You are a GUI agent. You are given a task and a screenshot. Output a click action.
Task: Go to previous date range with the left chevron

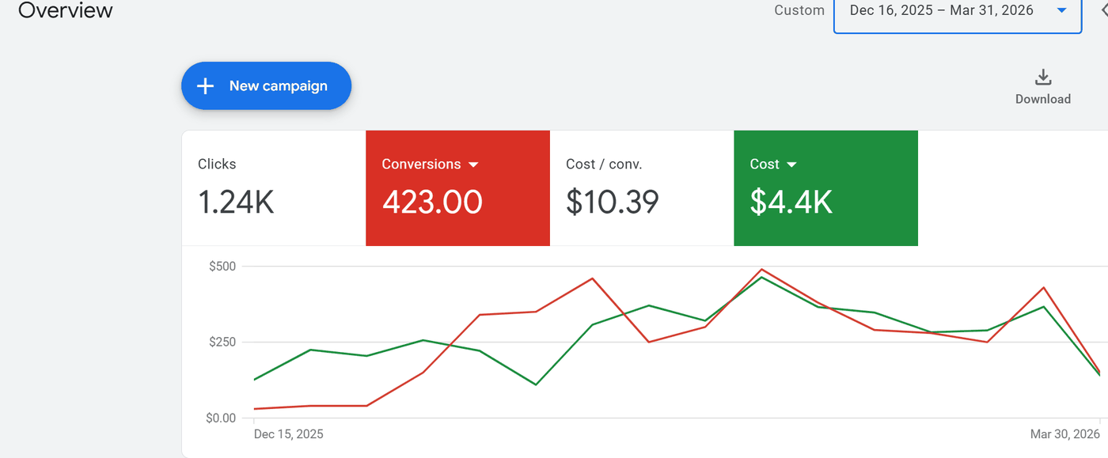(1103, 10)
